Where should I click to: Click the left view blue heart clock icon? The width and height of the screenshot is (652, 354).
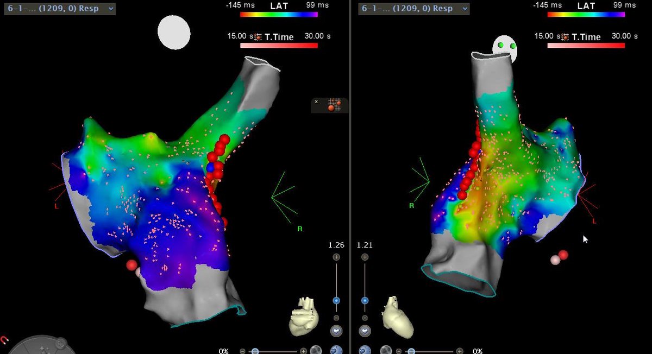click(336, 350)
